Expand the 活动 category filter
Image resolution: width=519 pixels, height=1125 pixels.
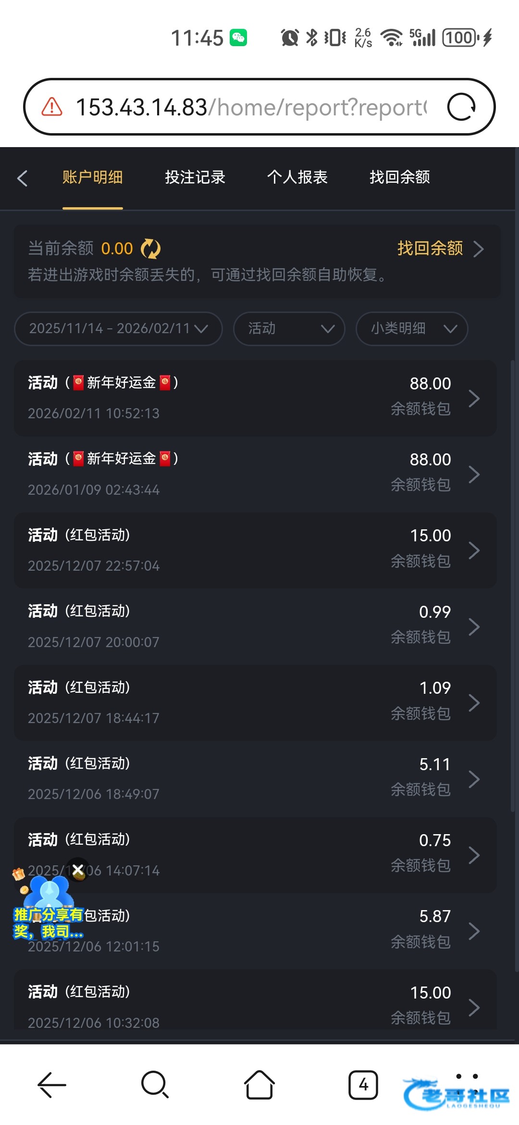coord(289,329)
